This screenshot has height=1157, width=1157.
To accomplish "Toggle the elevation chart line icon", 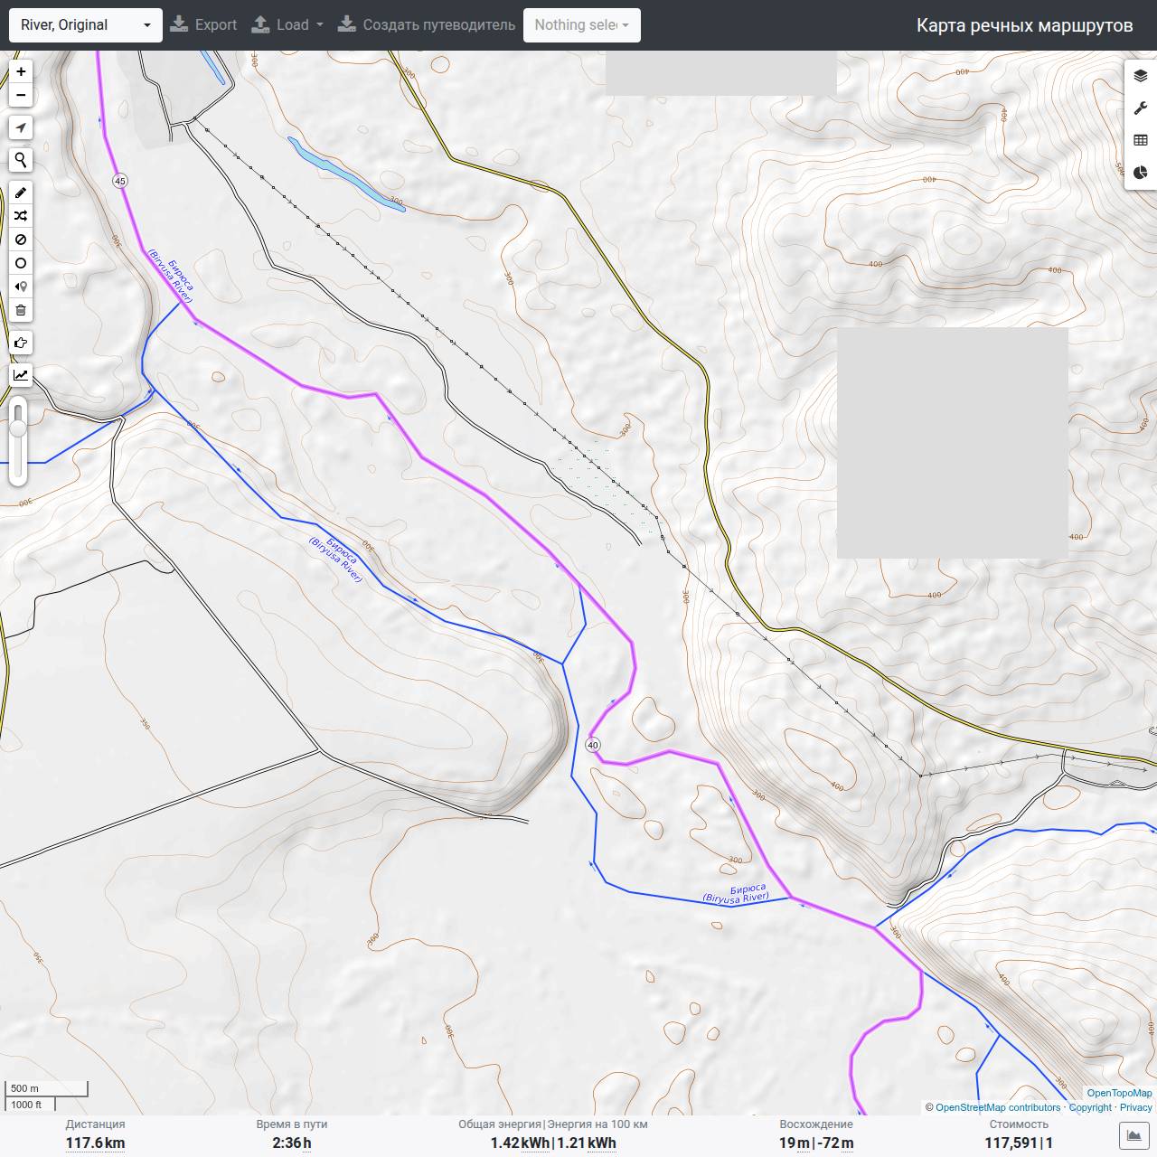I will (21, 375).
